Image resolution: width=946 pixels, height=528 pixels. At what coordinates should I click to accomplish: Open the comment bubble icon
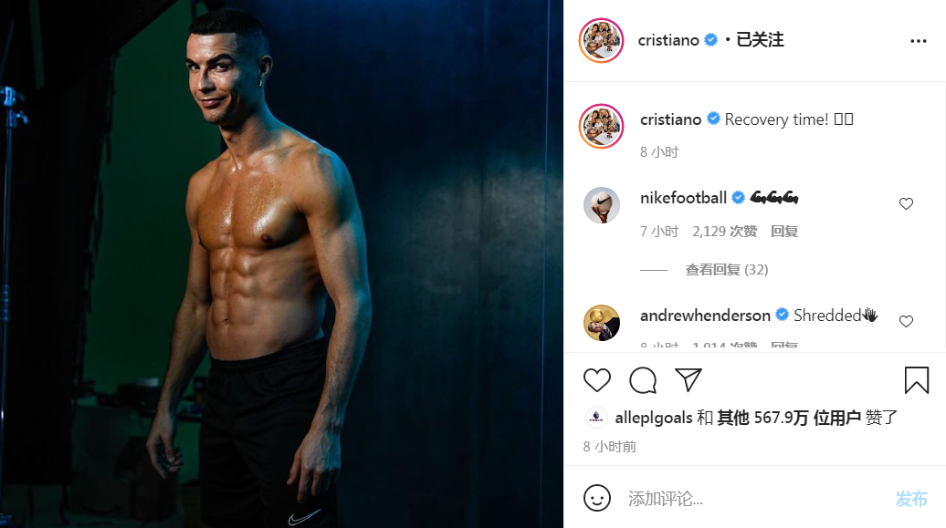coord(643,380)
